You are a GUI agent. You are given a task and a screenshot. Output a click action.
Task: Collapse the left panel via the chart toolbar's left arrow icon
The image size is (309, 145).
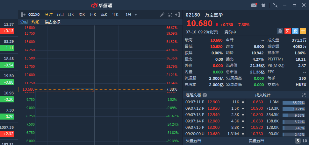tap(23, 15)
